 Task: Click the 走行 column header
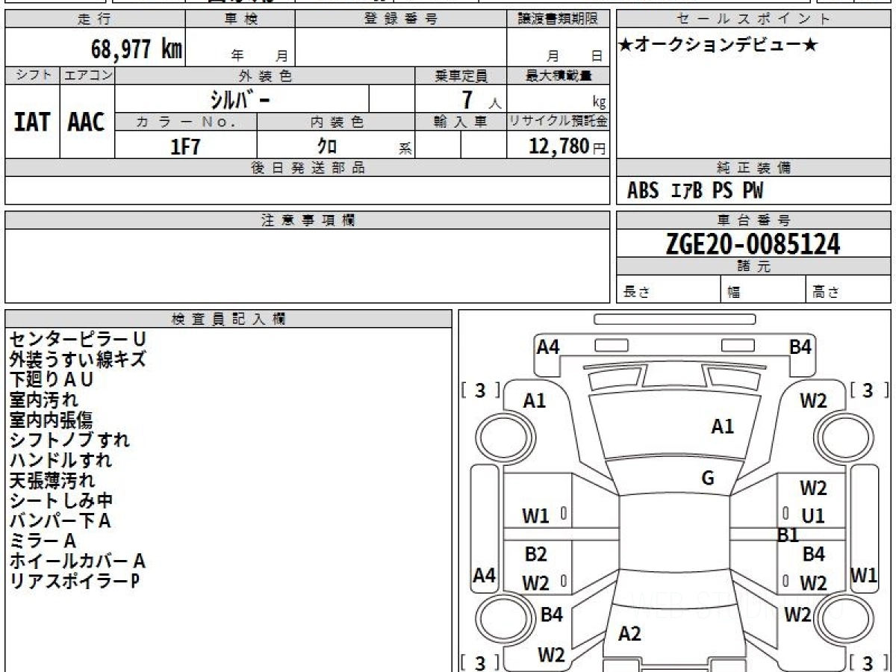(95, 19)
